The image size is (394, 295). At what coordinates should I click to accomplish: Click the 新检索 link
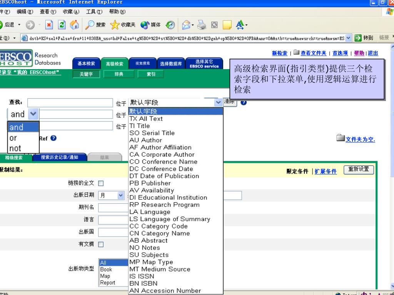pyautogui.click(x=279, y=53)
